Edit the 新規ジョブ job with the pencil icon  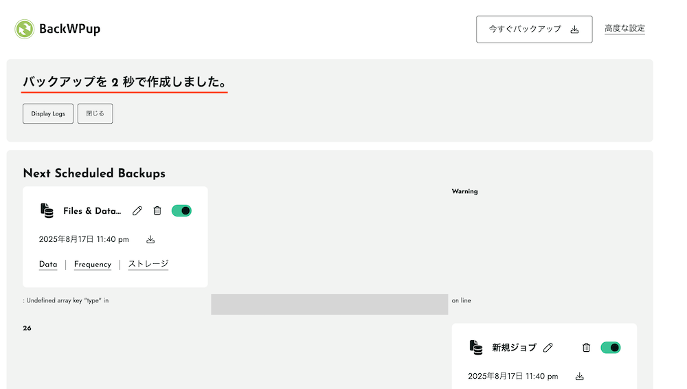pos(548,348)
